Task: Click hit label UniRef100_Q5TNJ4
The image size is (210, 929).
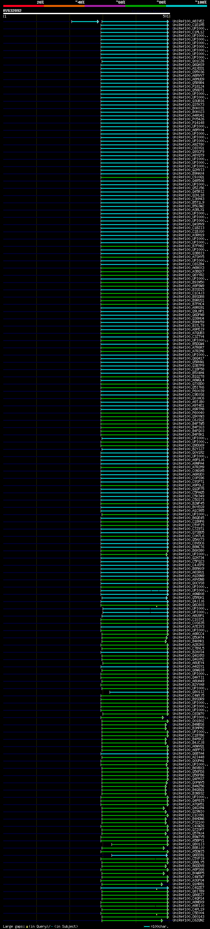Action: click(188, 833)
